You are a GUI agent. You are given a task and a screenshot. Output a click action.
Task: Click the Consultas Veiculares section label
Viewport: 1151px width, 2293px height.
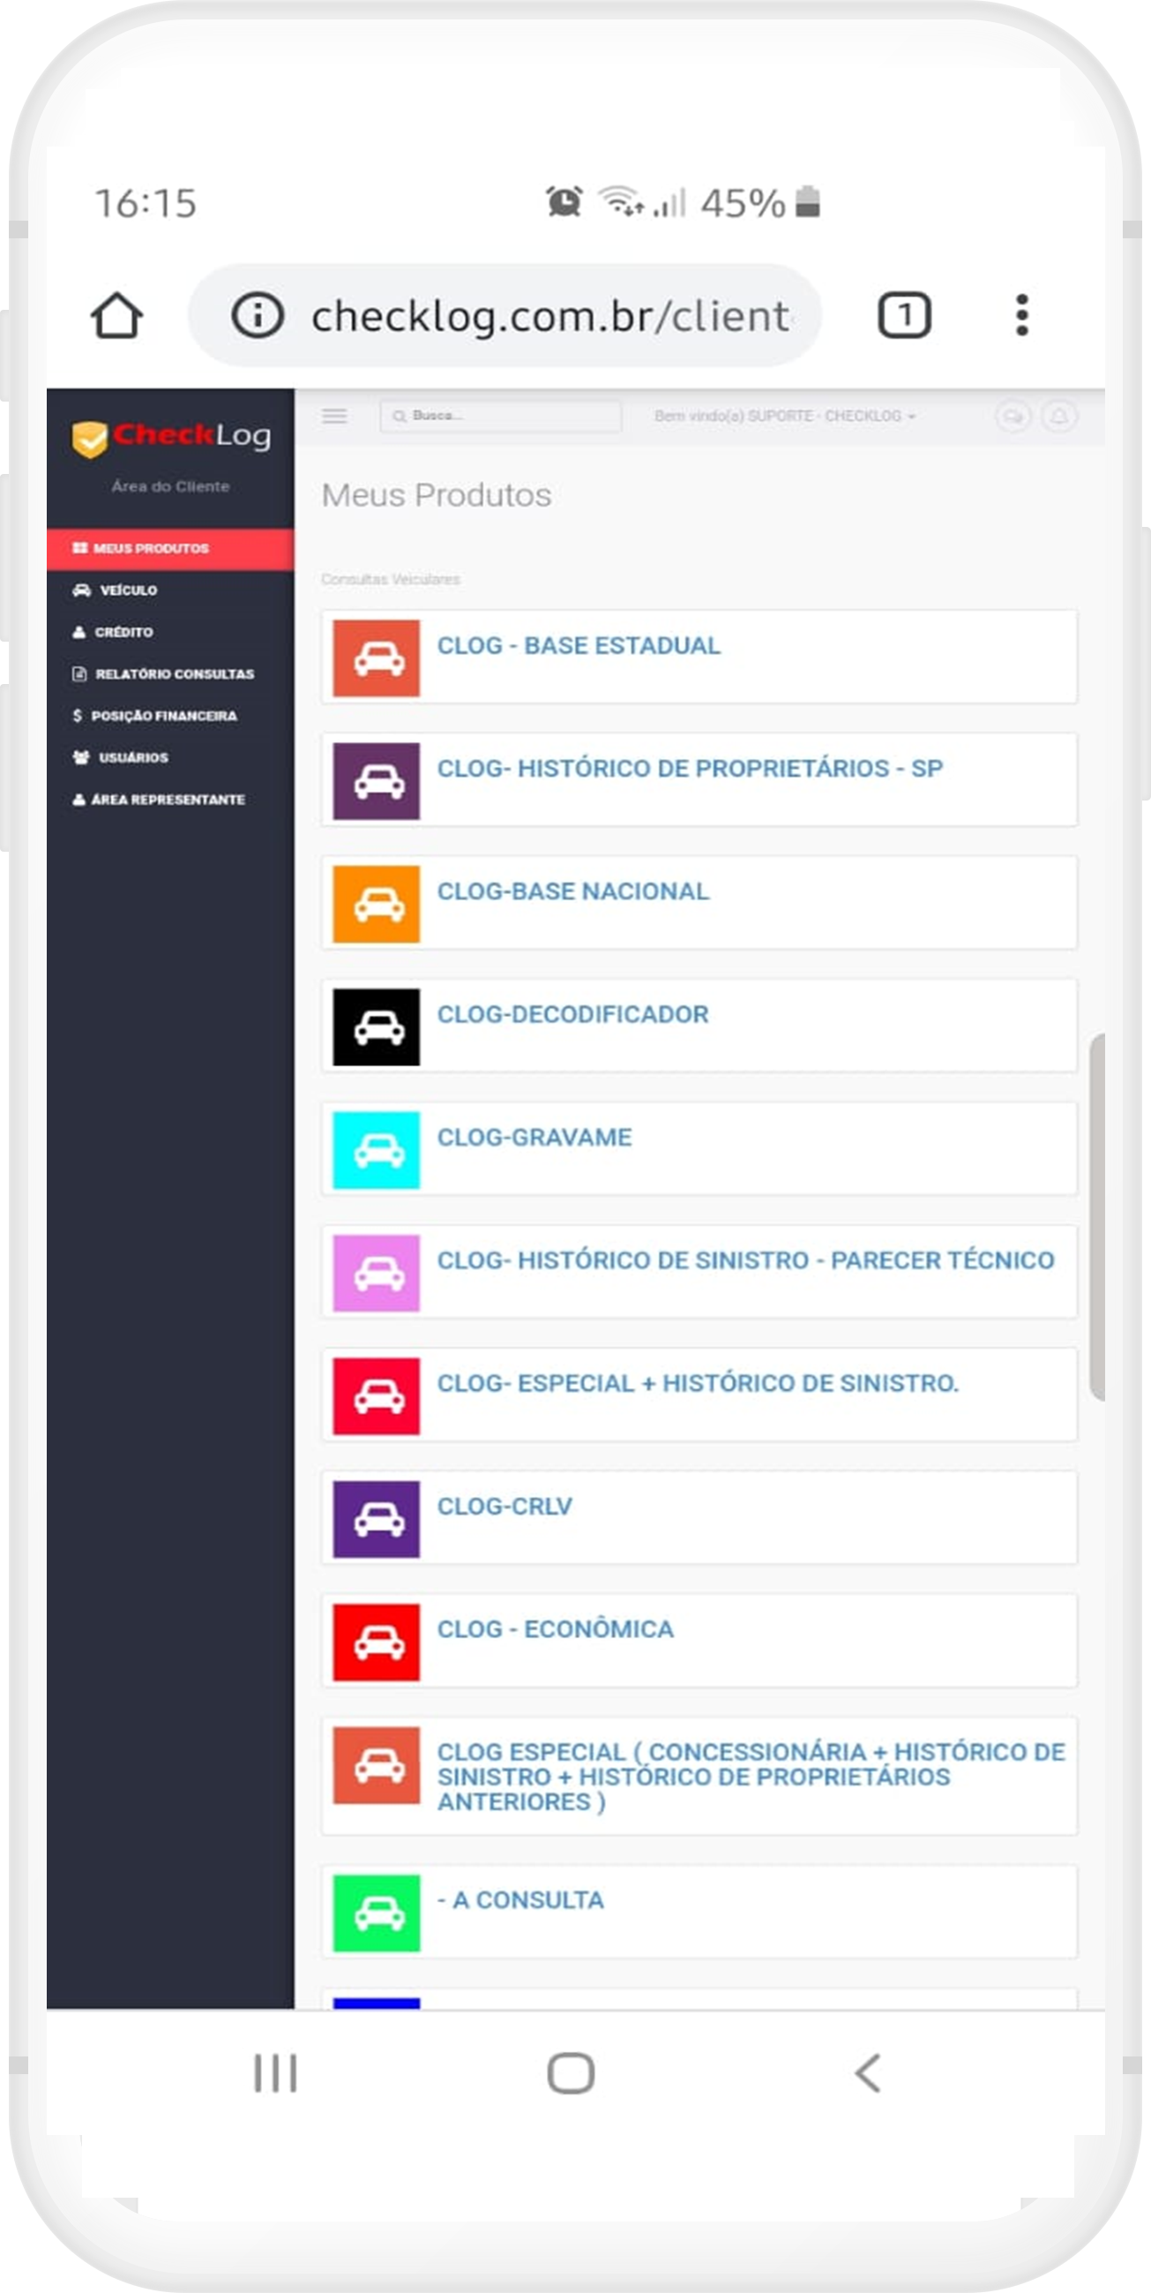(391, 580)
